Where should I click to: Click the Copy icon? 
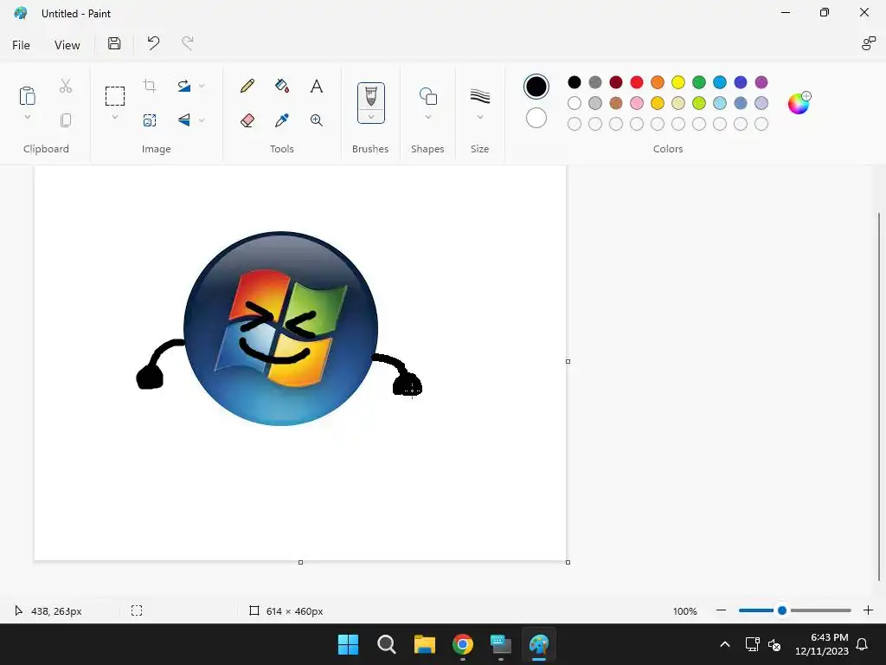coord(66,119)
